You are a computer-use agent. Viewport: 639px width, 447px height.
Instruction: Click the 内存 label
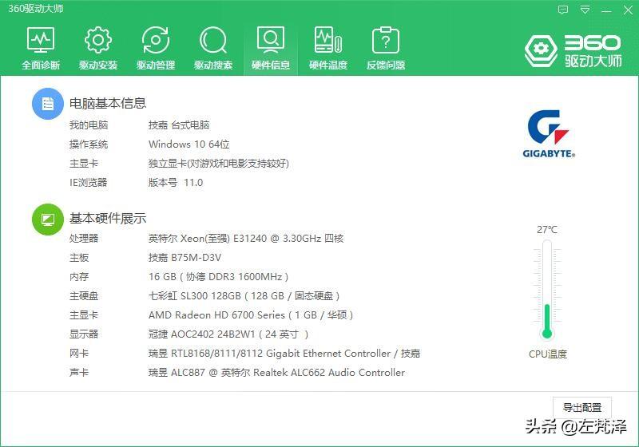click(79, 277)
